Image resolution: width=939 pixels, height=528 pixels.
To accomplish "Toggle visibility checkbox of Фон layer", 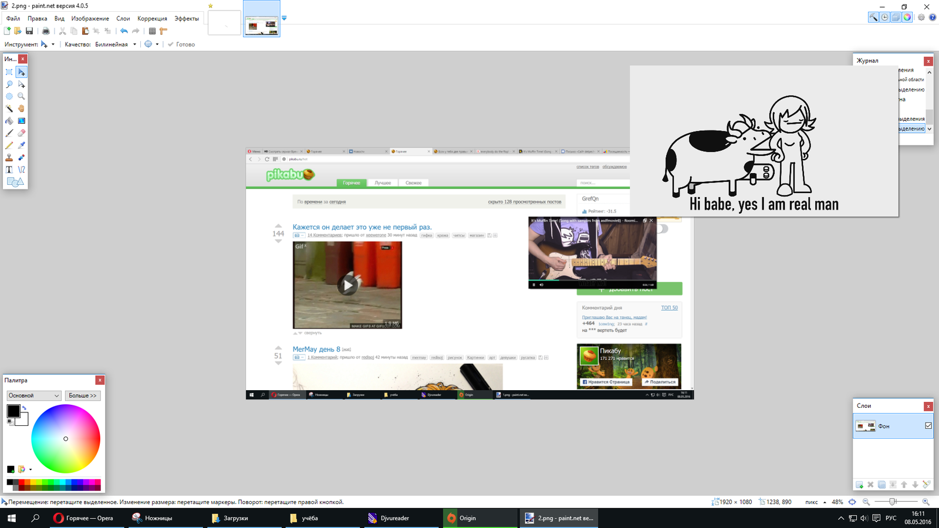I will point(928,426).
